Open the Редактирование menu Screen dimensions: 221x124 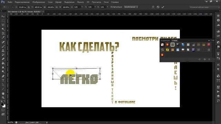click(22, 2)
